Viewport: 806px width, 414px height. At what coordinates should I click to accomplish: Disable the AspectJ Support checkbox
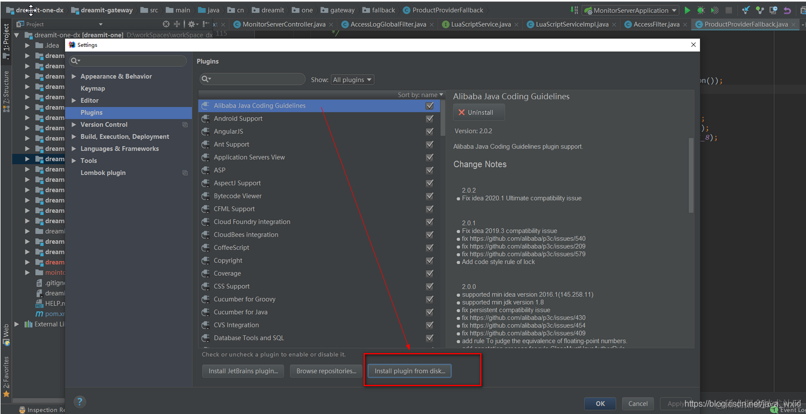429,183
